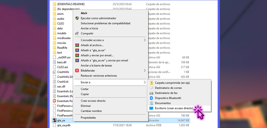Click the eax.dll file icon
The height and width of the screenshot is (128, 267).
tap(54, 86)
